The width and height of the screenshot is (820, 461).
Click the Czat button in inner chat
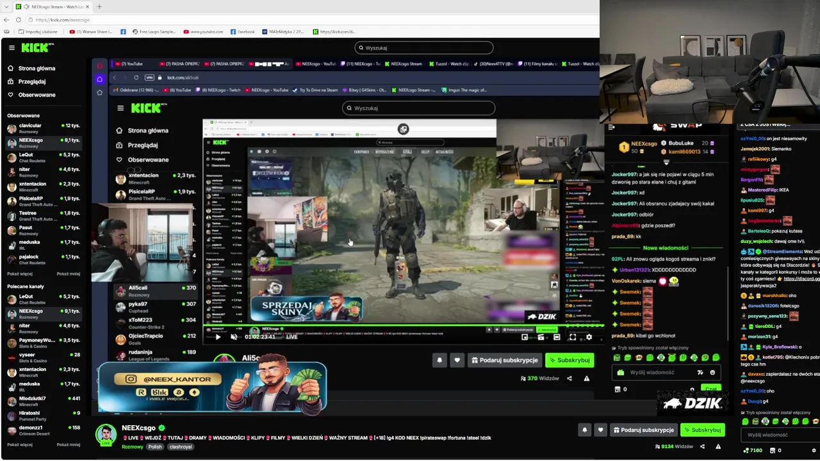[x=710, y=389]
